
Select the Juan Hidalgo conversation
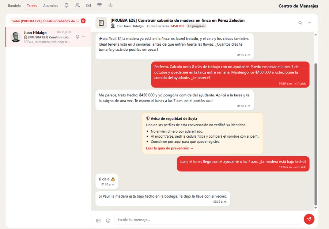48,37
